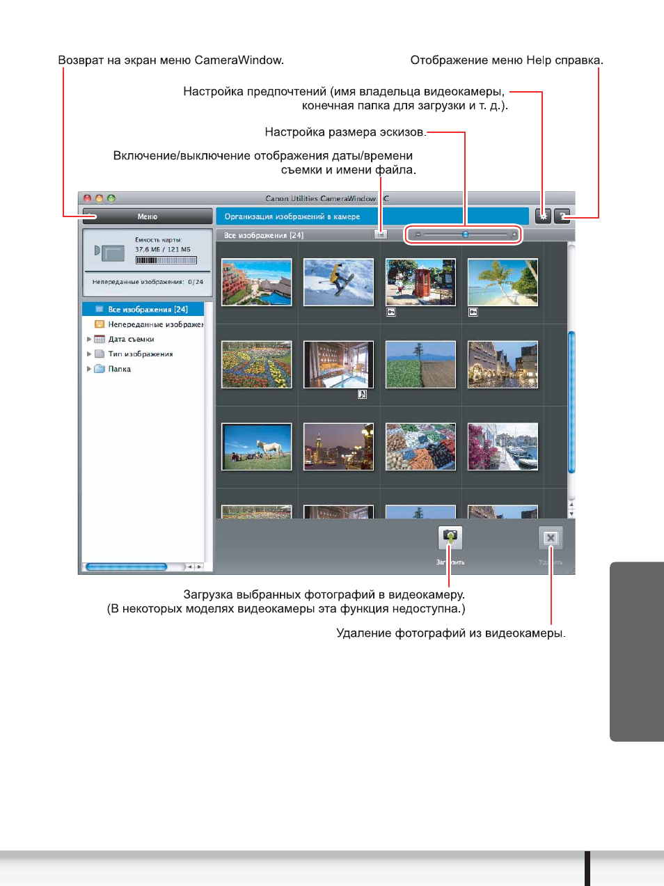Select the Тип изображения item
This screenshot has height=886, width=664.
(134, 354)
